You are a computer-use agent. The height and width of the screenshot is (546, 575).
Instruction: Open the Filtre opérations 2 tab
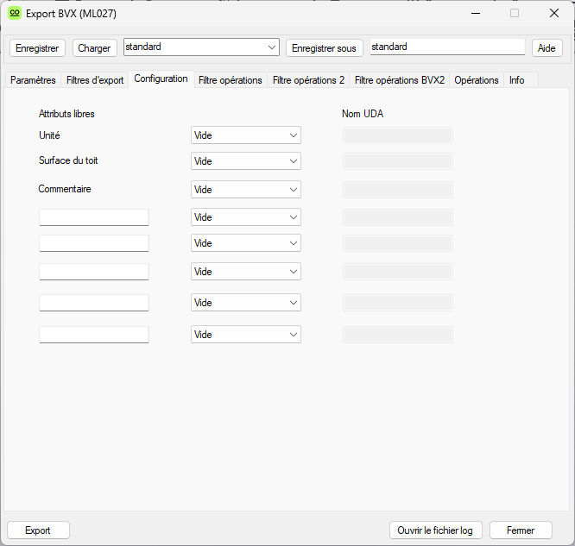(x=308, y=80)
